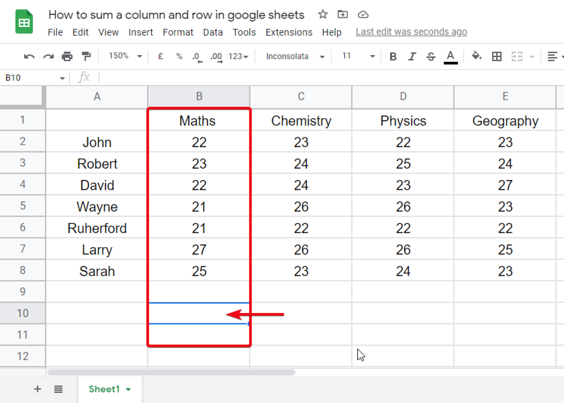Expand the Name box B10 dropdown arrow
The height and width of the screenshot is (403, 564).
coord(62,78)
